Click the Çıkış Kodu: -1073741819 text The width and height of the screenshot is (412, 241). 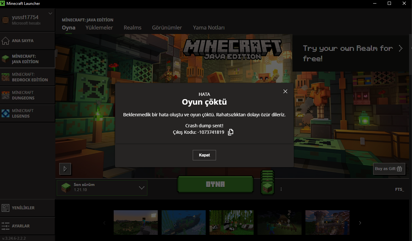tap(199, 132)
